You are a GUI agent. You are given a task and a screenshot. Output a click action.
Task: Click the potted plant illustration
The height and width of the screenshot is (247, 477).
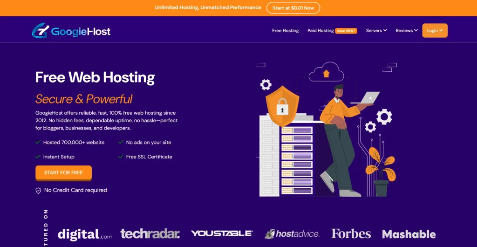pos(381,172)
